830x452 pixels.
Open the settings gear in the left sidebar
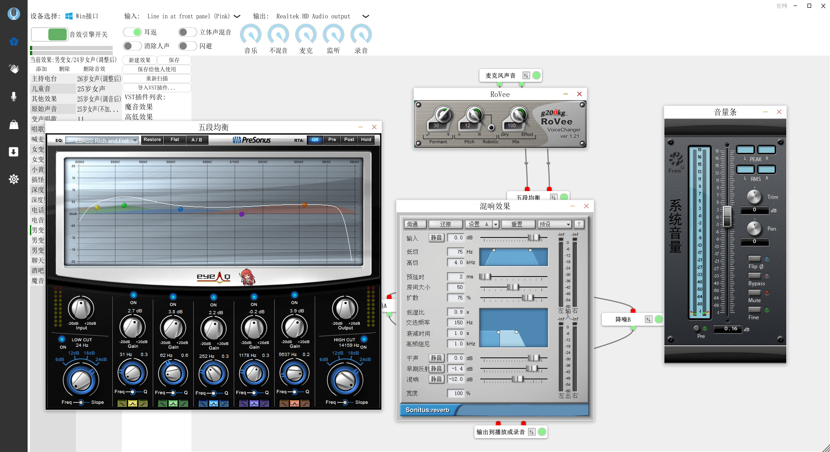tap(14, 179)
